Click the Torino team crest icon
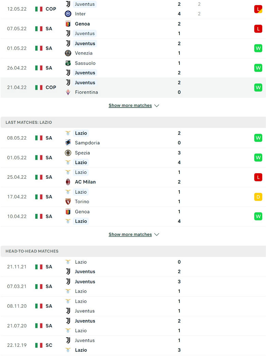Image resolution: width=266 pixels, height=356 pixels. coord(68,201)
